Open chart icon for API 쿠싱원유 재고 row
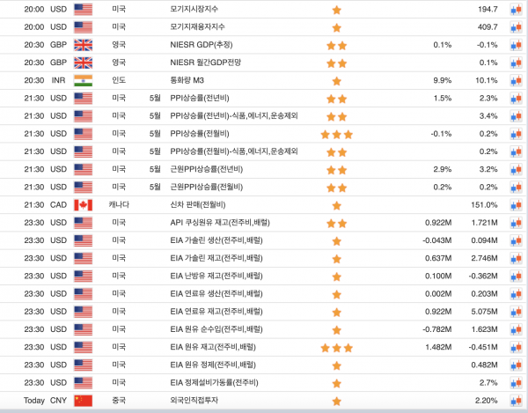This screenshot has height=413, width=528. click(x=516, y=223)
